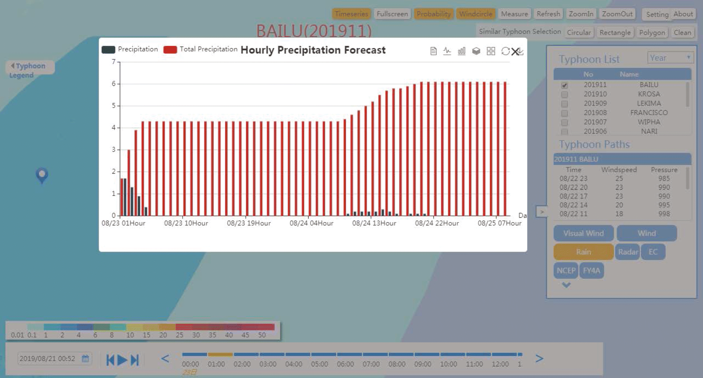Show the Radar layer
Screen dimensions: 703x378
pyautogui.click(x=627, y=252)
